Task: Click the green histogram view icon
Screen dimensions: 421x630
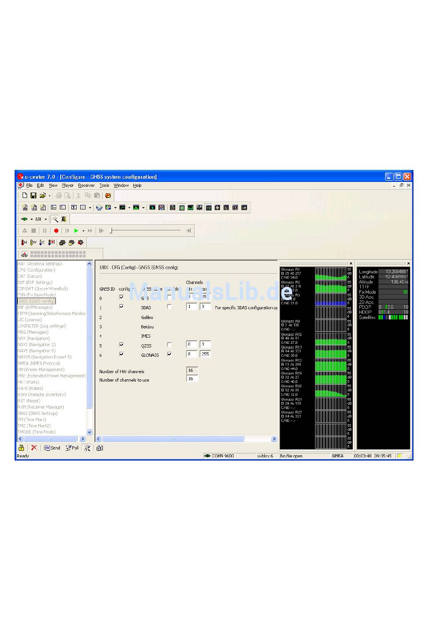Action: 136,208
